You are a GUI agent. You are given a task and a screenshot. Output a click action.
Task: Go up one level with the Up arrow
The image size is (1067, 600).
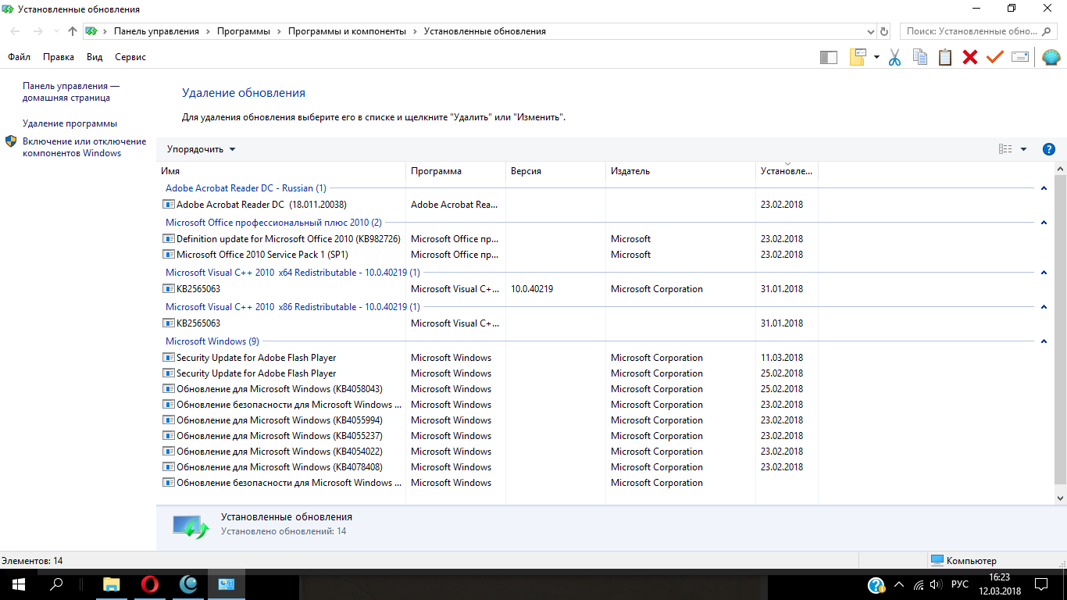(73, 31)
